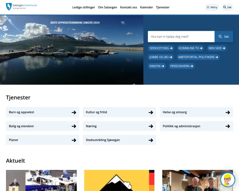Open the mountain illustration news thumbnail

119,181
